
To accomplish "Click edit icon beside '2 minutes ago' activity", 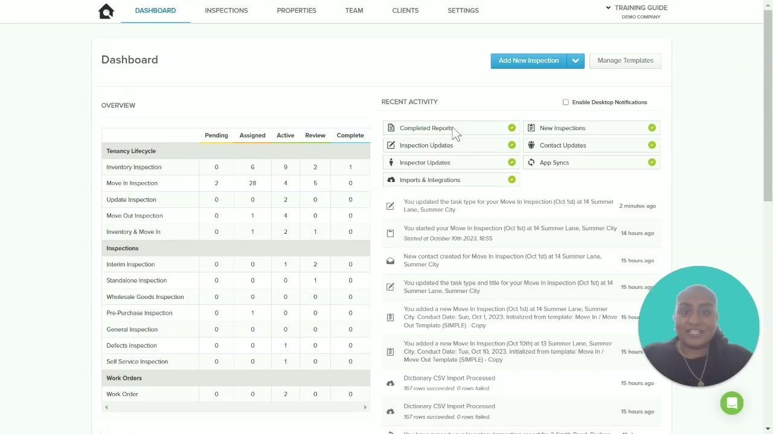I will [x=390, y=206].
